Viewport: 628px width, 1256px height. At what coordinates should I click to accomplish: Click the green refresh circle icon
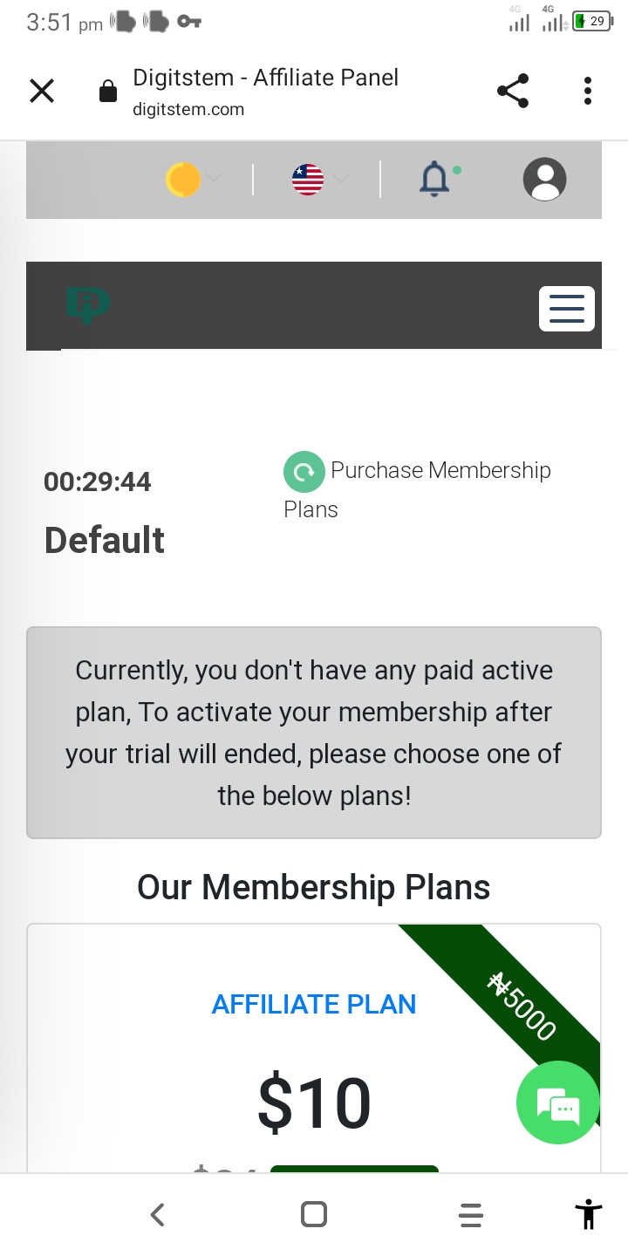(304, 472)
